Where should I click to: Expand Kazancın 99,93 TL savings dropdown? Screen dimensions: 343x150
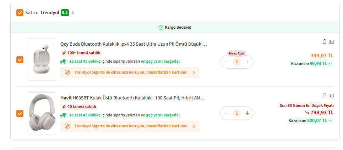coord(312,64)
